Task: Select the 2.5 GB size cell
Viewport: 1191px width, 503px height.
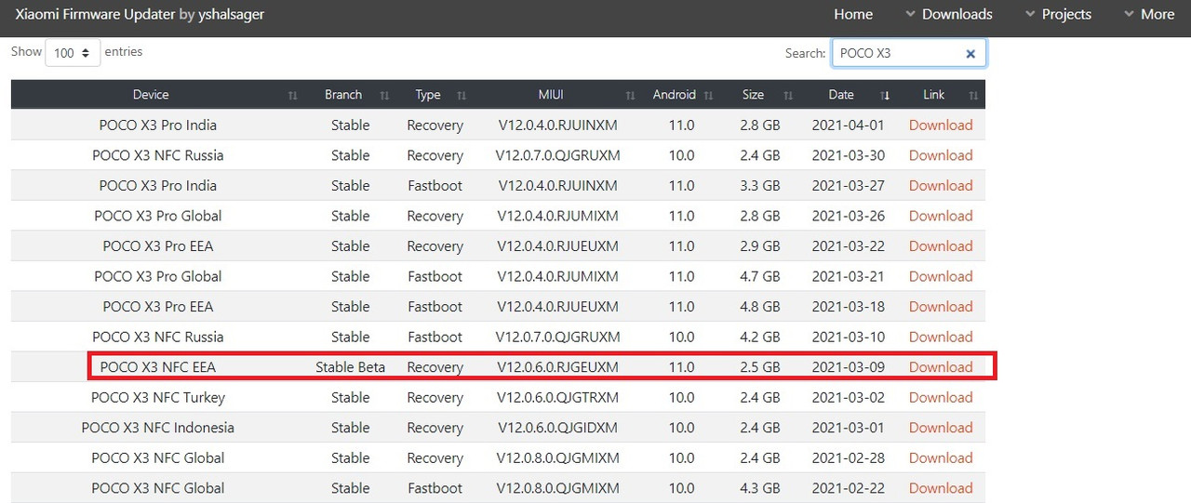Action: (x=760, y=366)
